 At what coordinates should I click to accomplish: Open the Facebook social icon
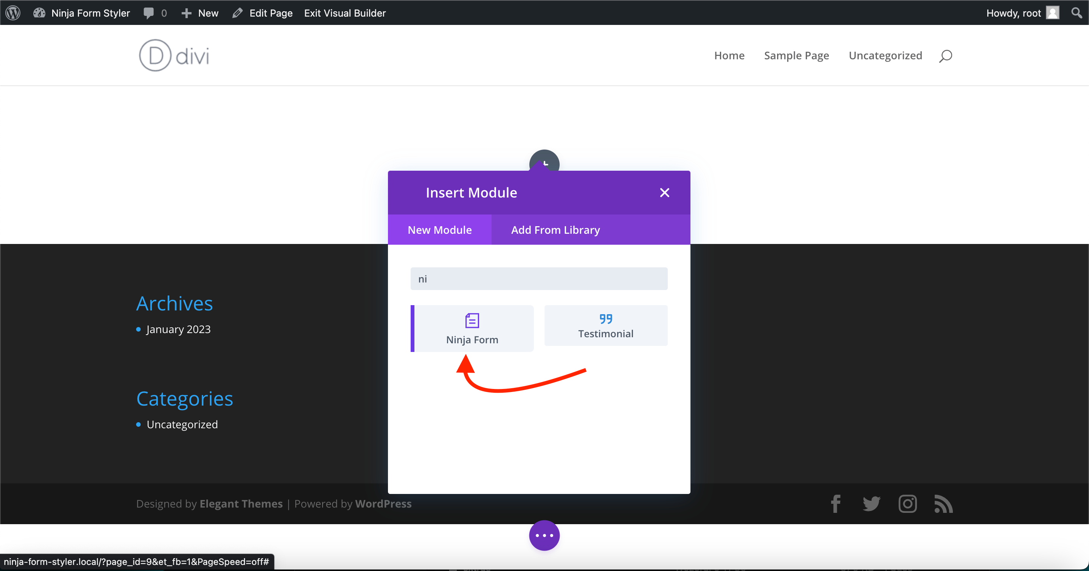point(836,503)
